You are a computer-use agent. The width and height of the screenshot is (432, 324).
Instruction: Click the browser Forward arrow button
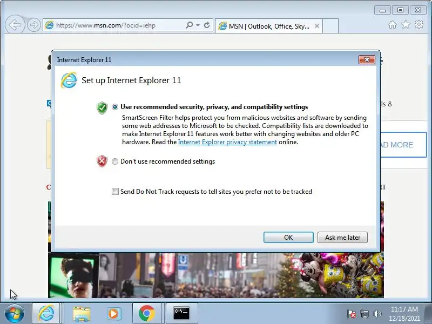coord(34,25)
